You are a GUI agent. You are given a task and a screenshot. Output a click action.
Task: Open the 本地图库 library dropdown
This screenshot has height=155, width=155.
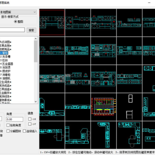click(x=18, y=12)
